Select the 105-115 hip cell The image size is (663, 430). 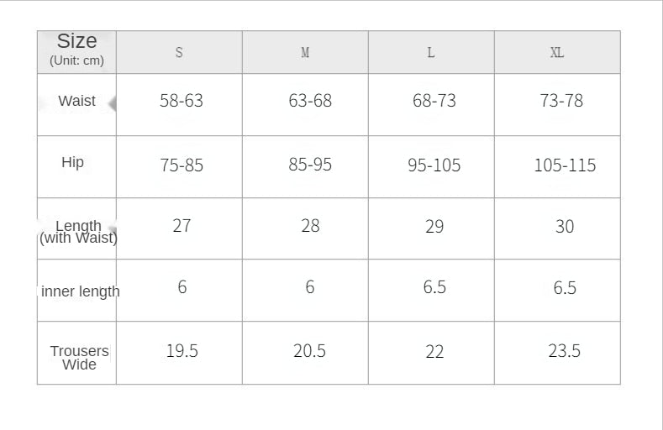(565, 165)
